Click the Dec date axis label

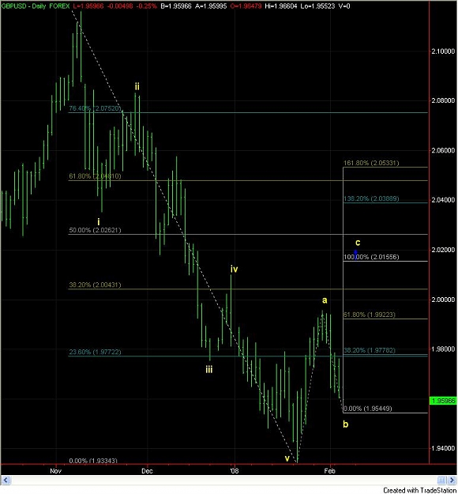(147, 471)
